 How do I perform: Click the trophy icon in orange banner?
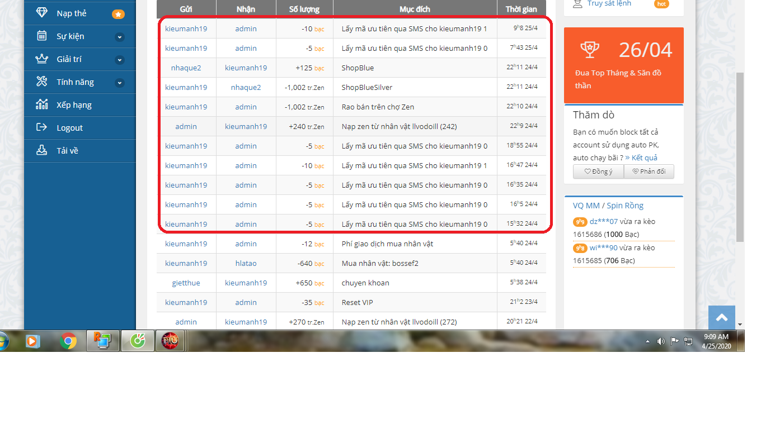click(x=590, y=50)
